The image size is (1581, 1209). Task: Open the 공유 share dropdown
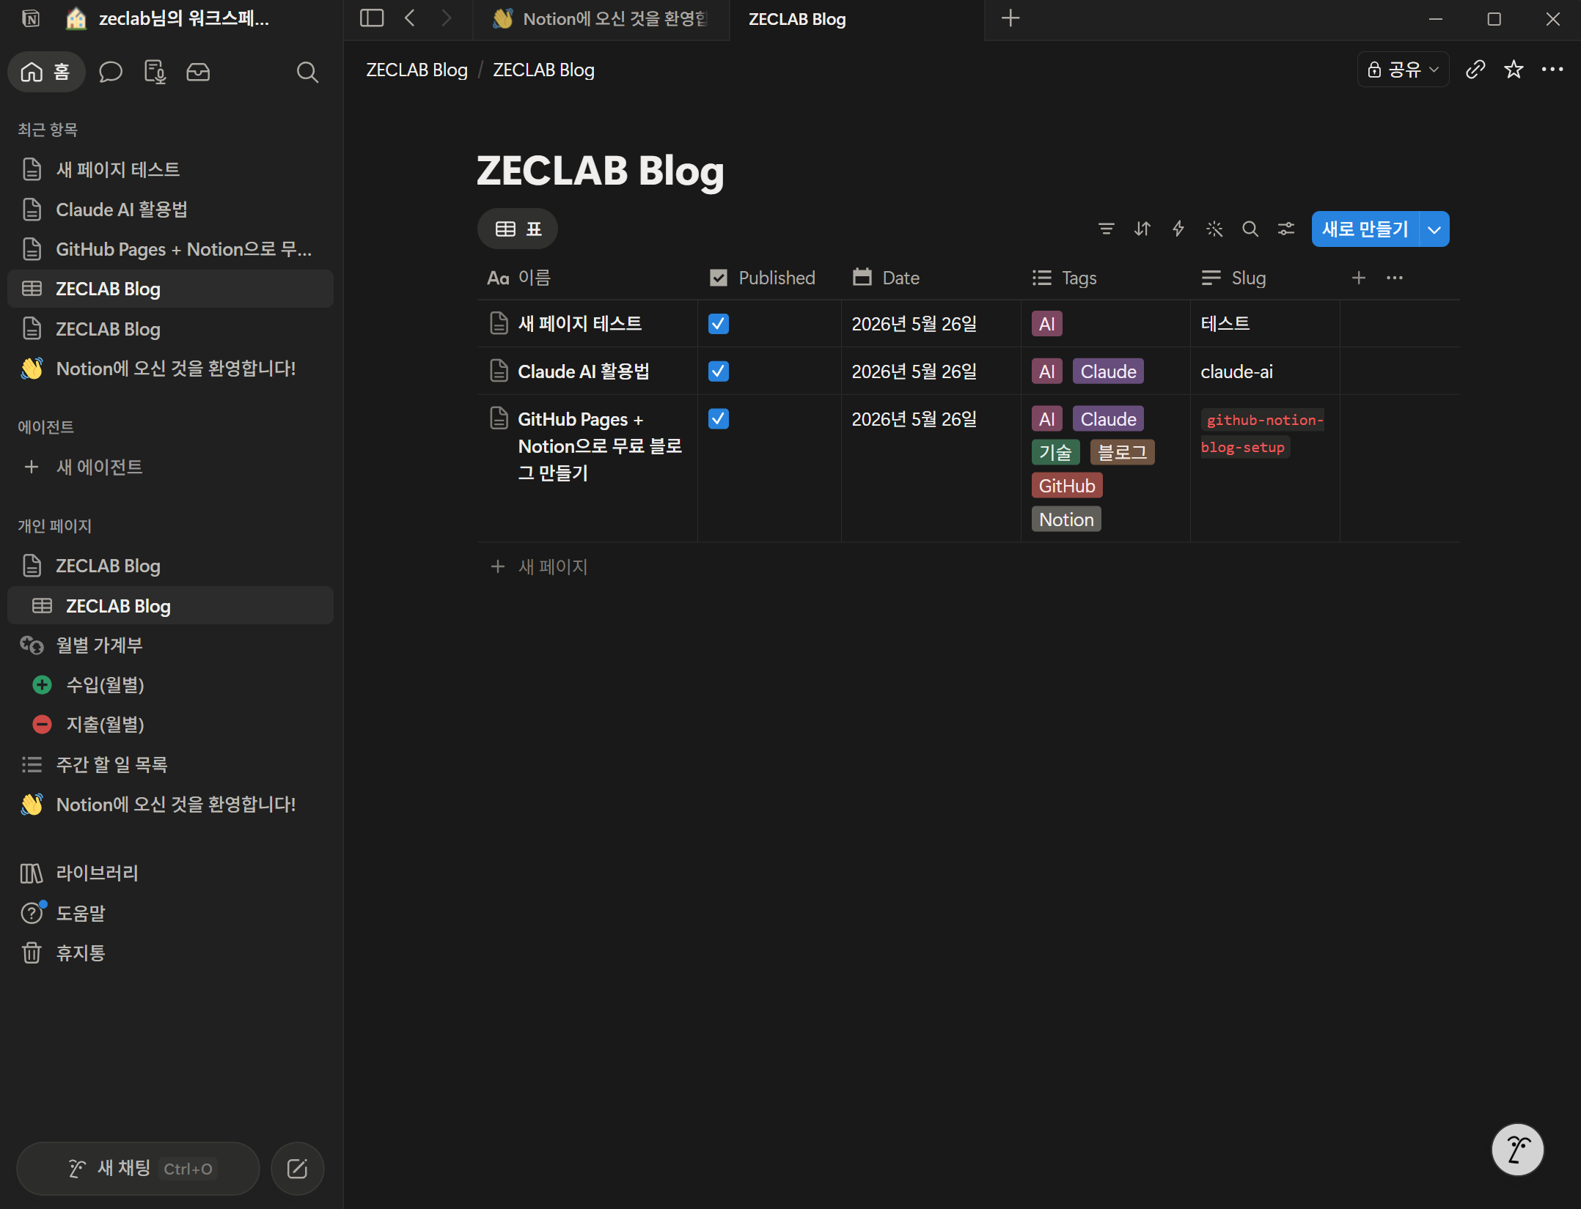1403,70
